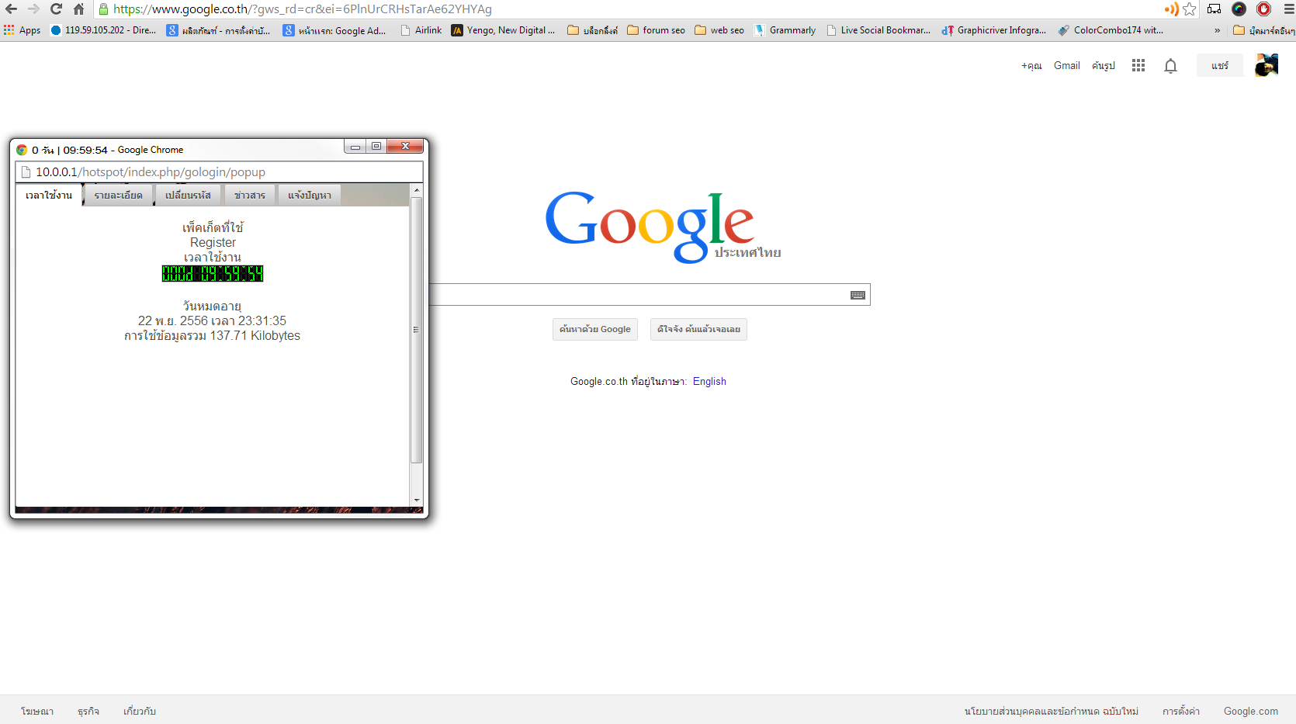
Task: Click the main Chrome address bar URL
Action: [303, 9]
